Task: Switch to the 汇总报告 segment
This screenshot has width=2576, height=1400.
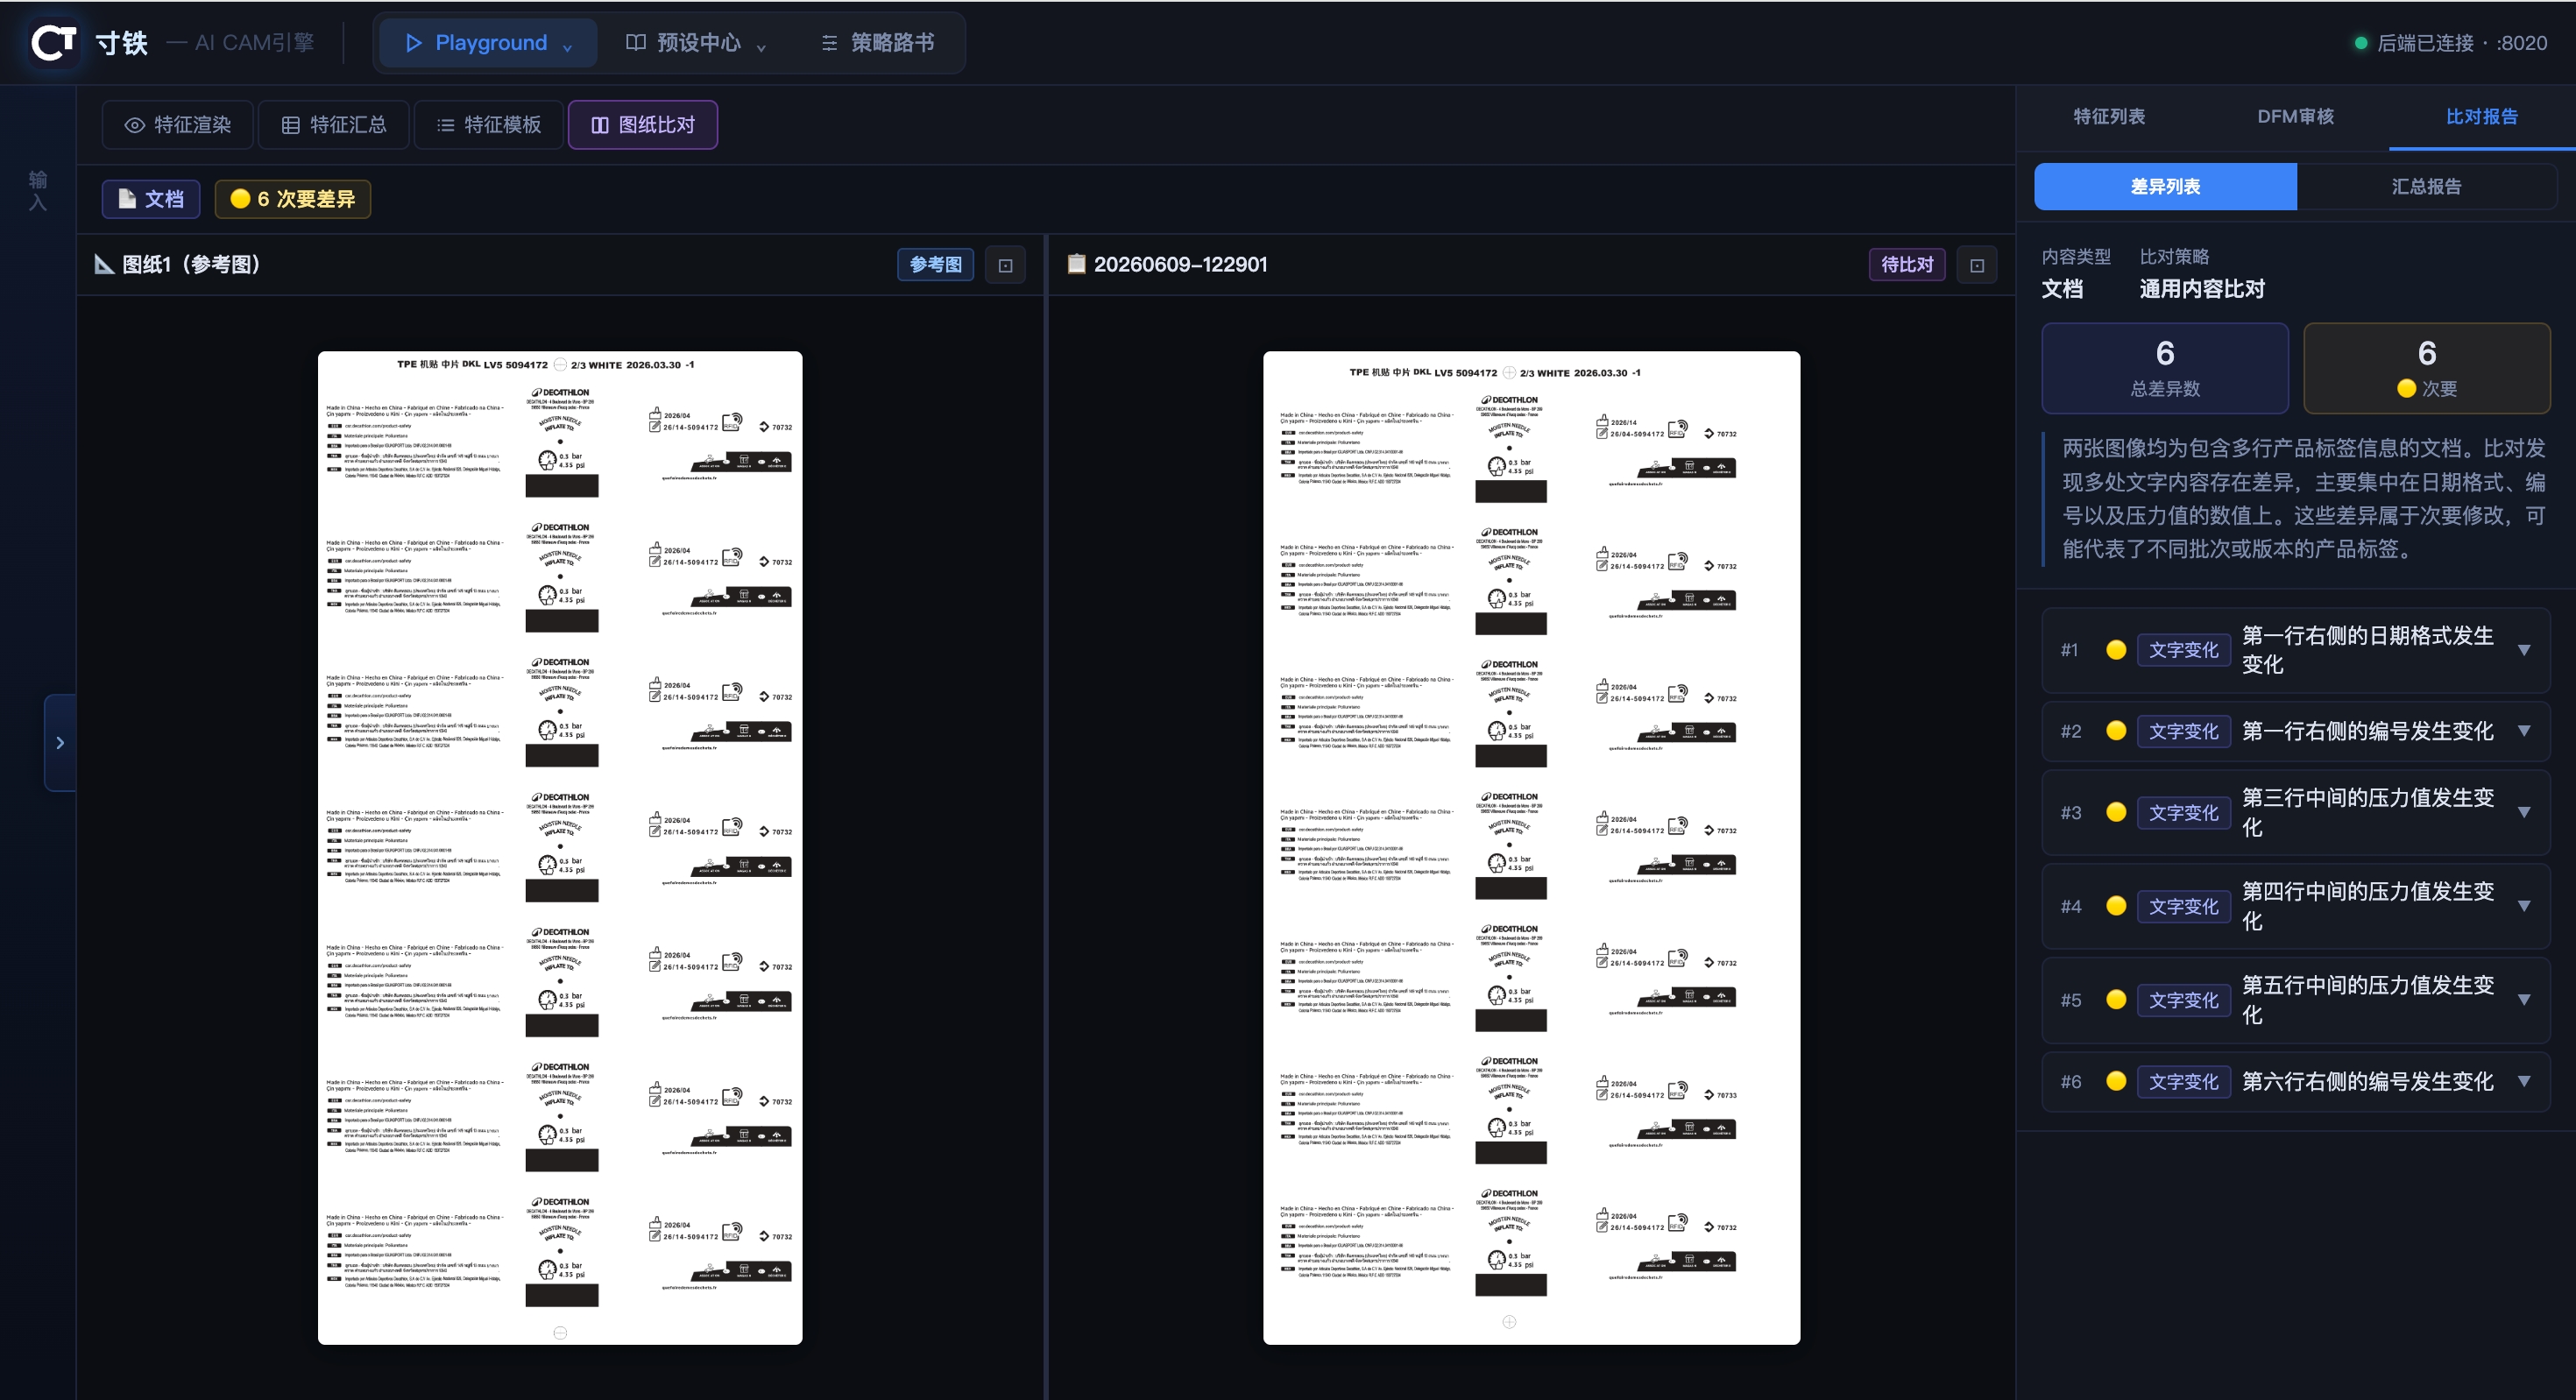Action: (2426, 187)
